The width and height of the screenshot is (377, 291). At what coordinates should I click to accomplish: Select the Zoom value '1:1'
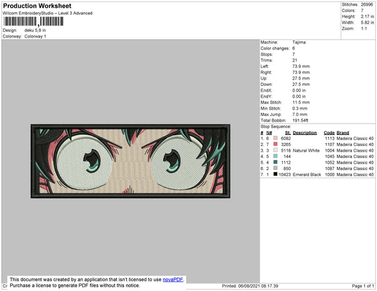tap(364, 29)
